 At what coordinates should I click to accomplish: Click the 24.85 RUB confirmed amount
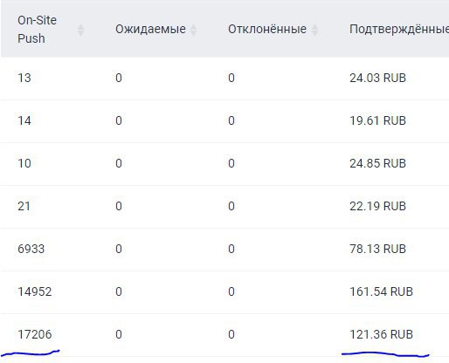377,163
